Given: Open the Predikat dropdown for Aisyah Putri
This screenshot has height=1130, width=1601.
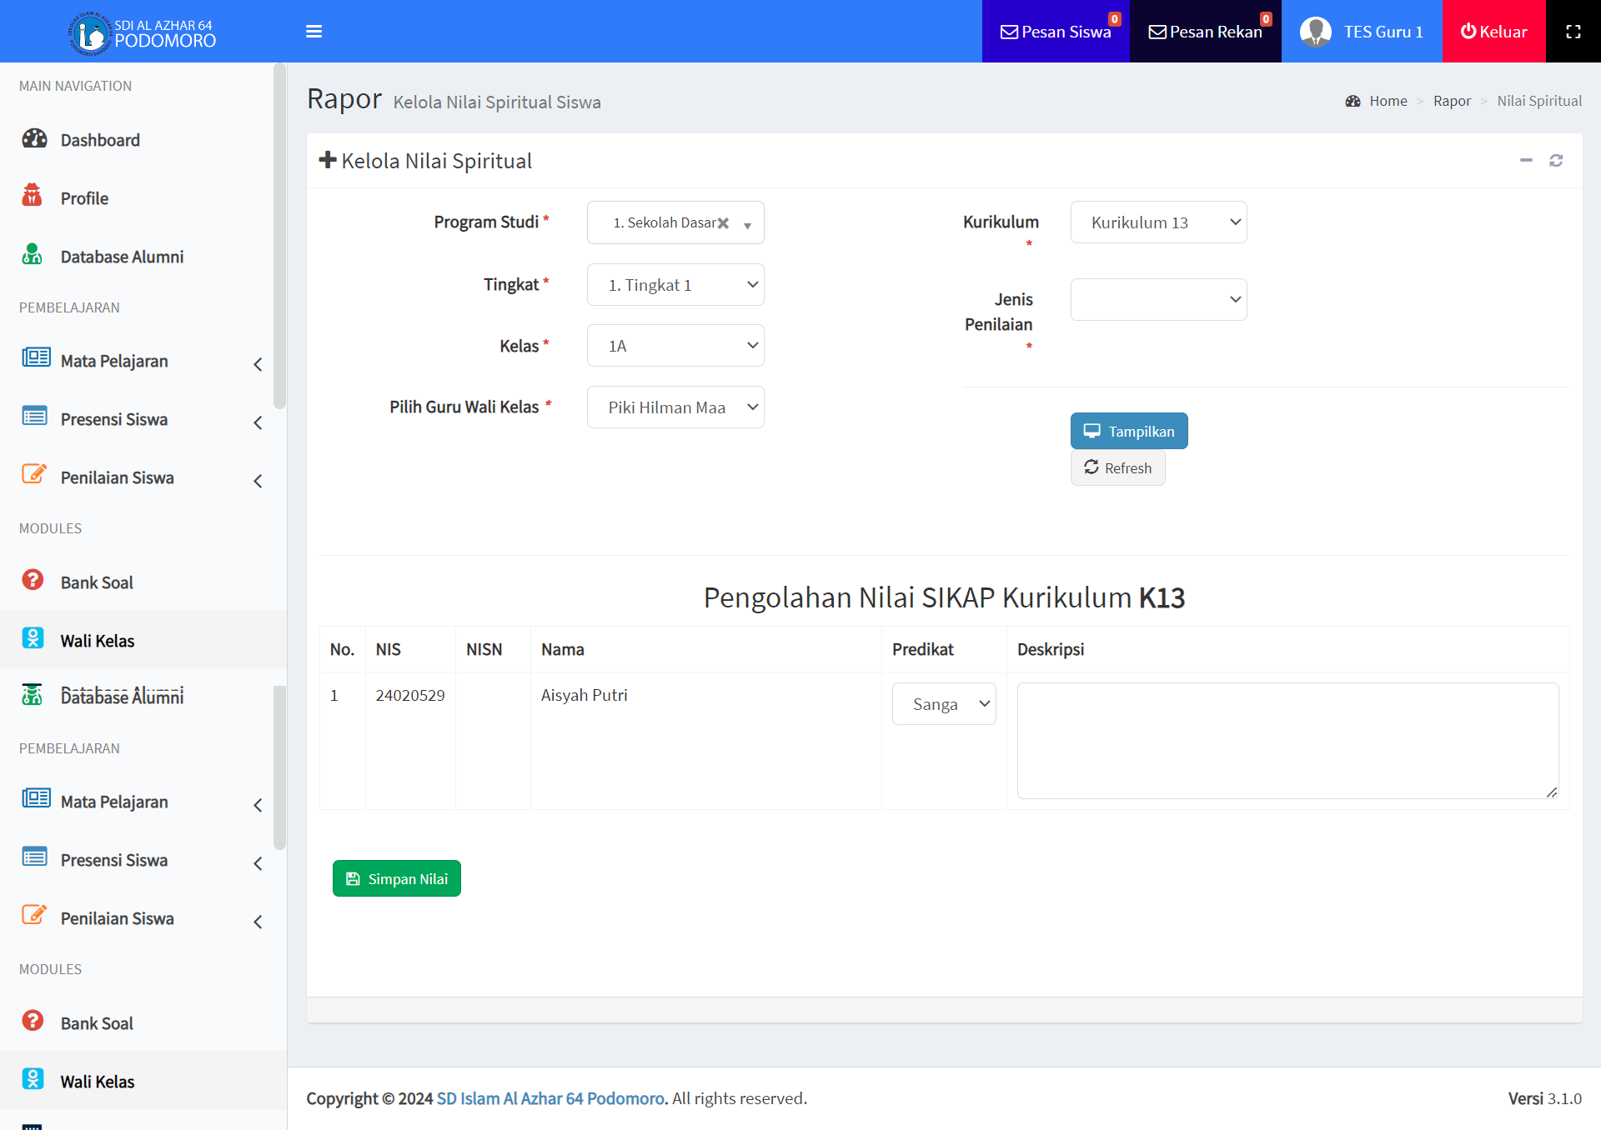Looking at the screenshot, I should [x=944, y=704].
